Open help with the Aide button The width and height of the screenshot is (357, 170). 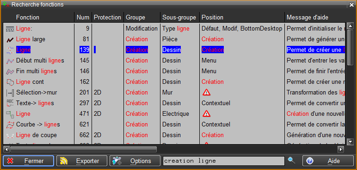coord(328,161)
